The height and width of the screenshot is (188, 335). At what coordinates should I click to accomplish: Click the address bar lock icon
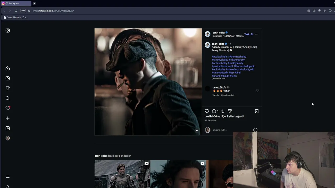pos(29,11)
